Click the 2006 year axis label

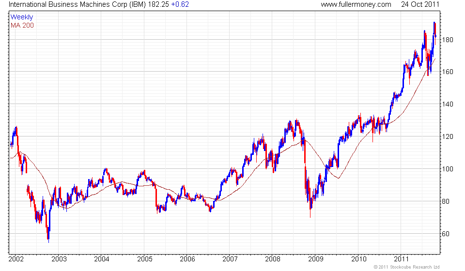pyautogui.click(x=187, y=259)
